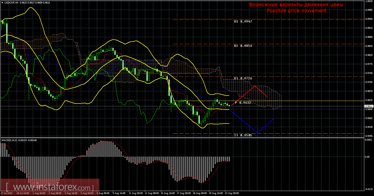Click the 'Possible price movement' heading text
The height and width of the screenshot is (196, 374).
(x=296, y=11)
